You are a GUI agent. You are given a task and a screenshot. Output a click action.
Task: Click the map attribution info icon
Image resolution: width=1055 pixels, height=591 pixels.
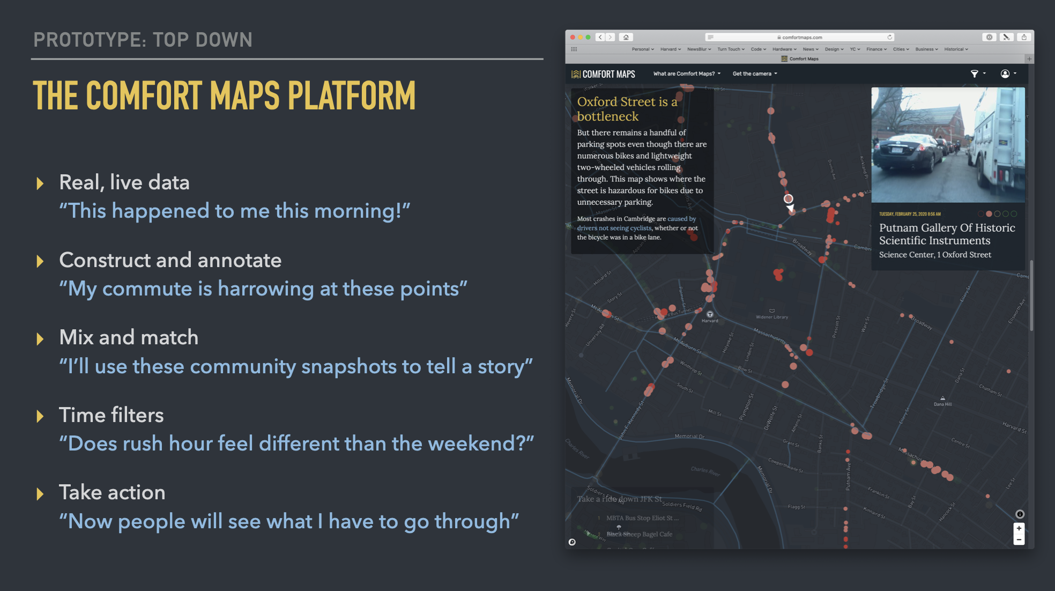pos(1019,514)
